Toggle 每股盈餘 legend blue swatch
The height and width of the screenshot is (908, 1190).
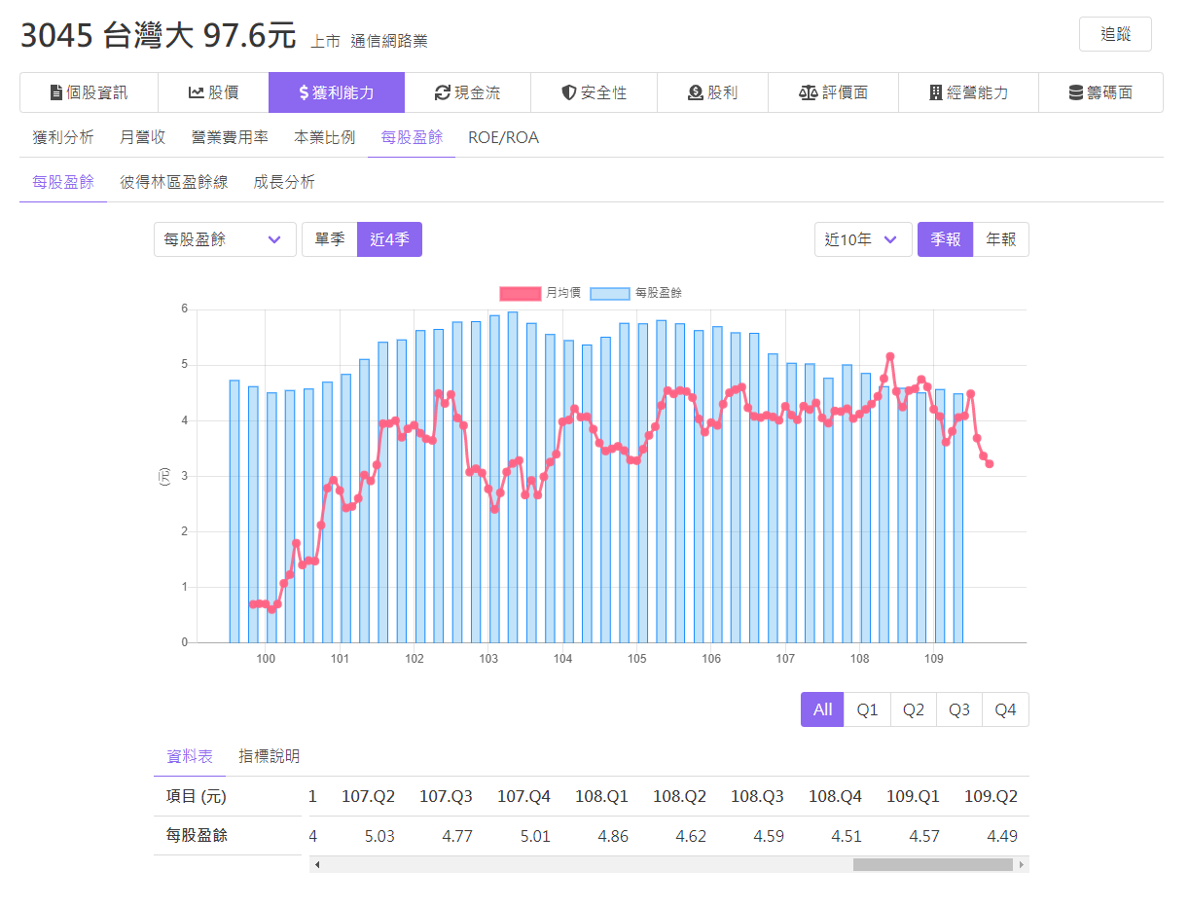(x=610, y=293)
